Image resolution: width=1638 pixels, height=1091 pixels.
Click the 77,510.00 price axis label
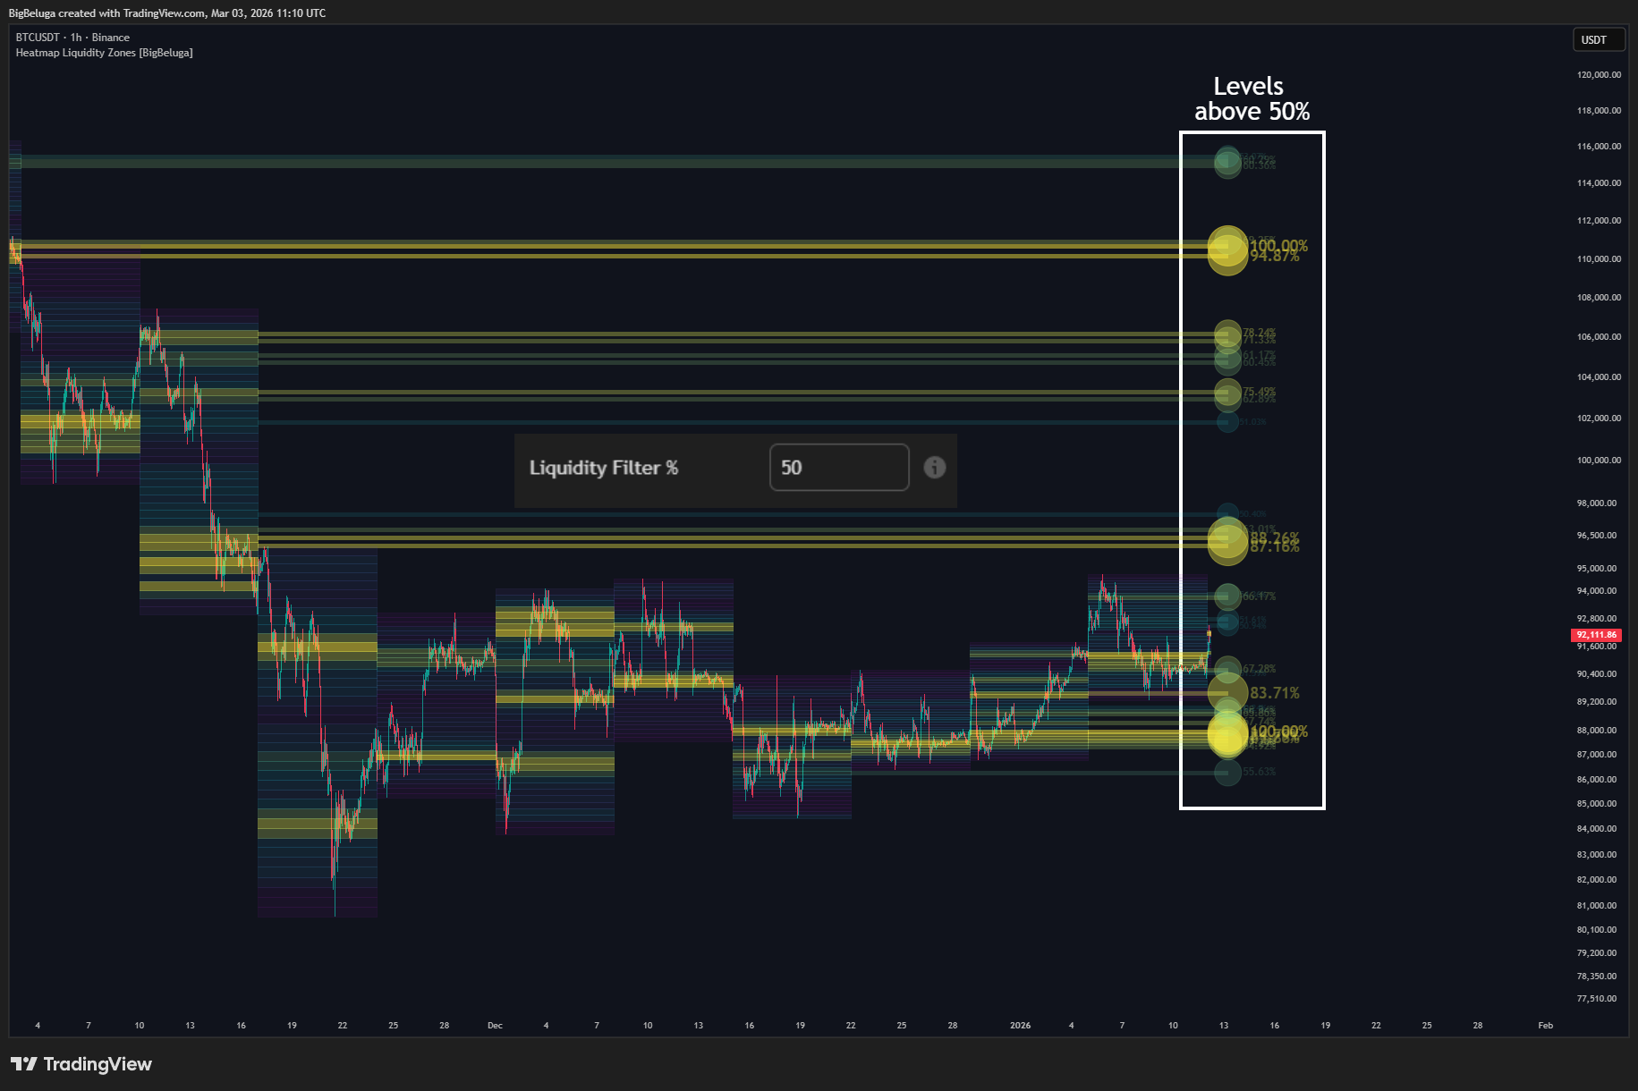1597,999
